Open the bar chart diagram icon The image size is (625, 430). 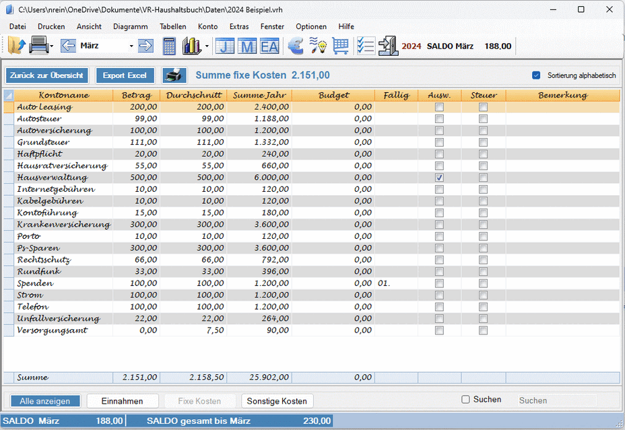click(191, 46)
